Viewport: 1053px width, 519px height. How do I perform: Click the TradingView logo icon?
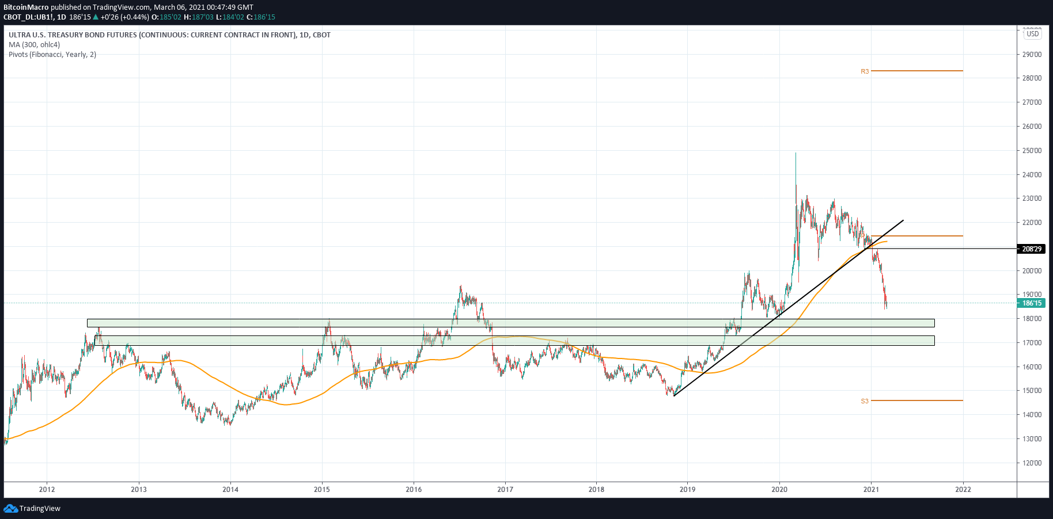10,509
